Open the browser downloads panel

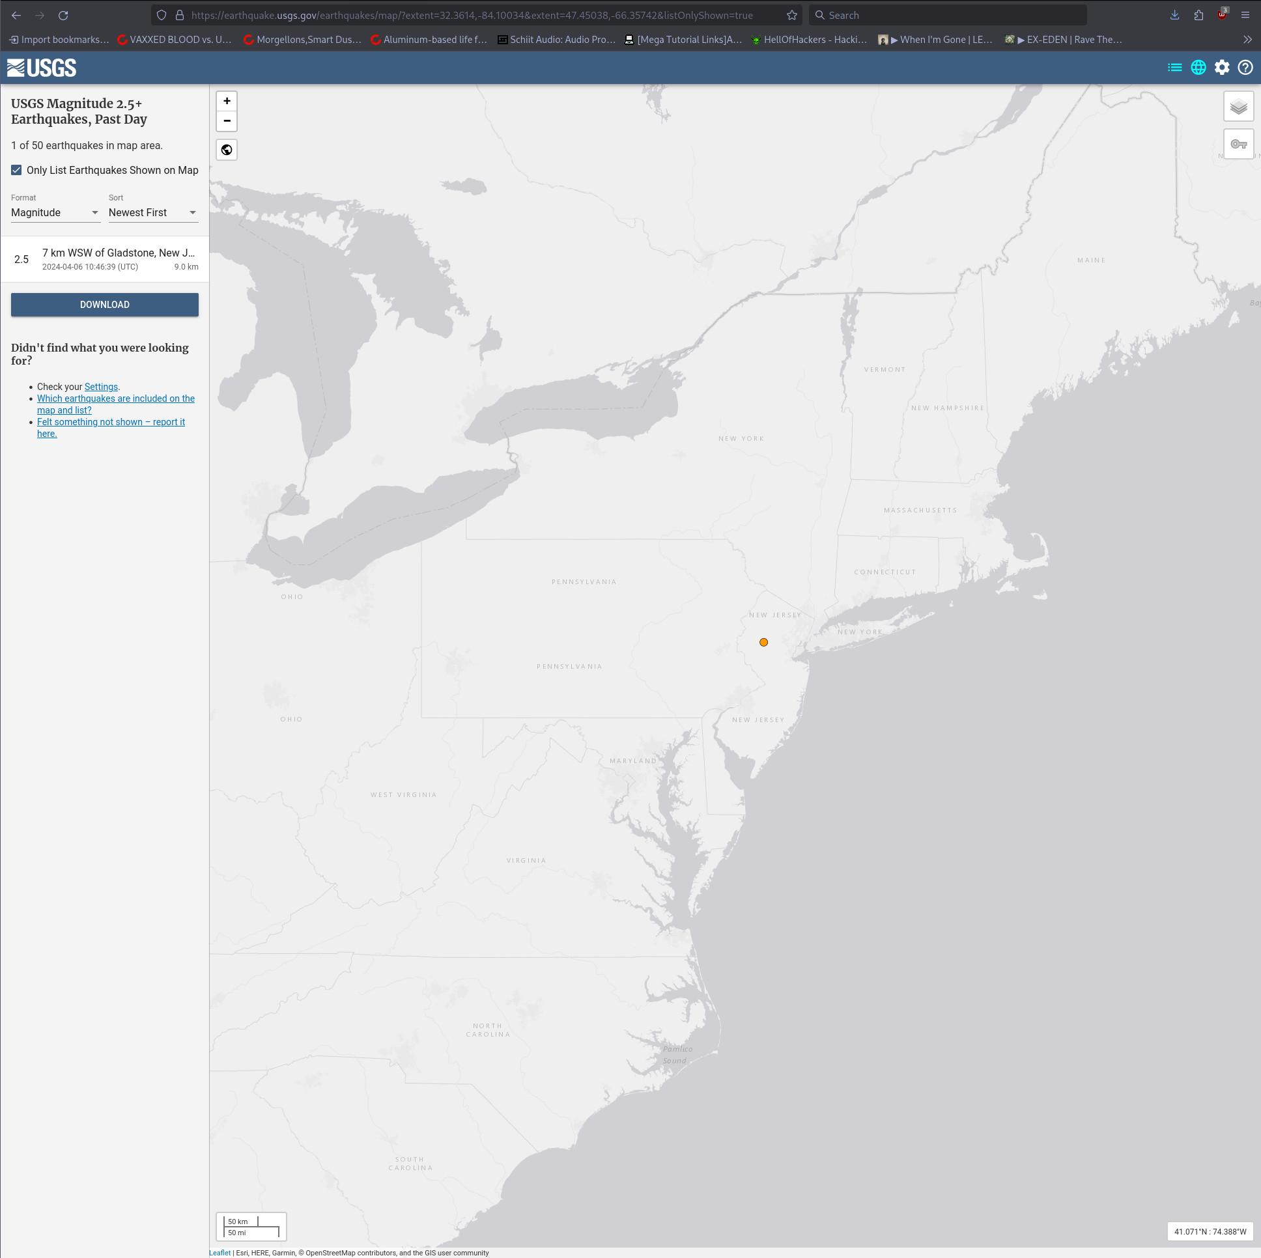[x=1174, y=15]
